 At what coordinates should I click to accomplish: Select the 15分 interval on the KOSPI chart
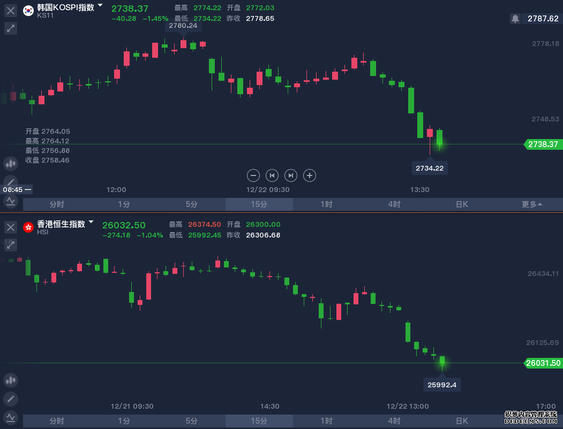coord(259,204)
